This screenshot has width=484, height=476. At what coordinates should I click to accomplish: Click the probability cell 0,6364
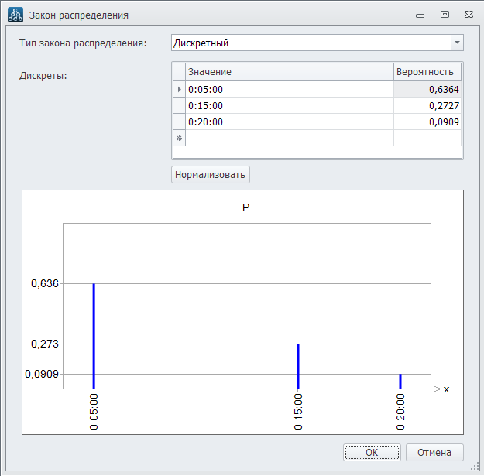pyautogui.click(x=427, y=89)
